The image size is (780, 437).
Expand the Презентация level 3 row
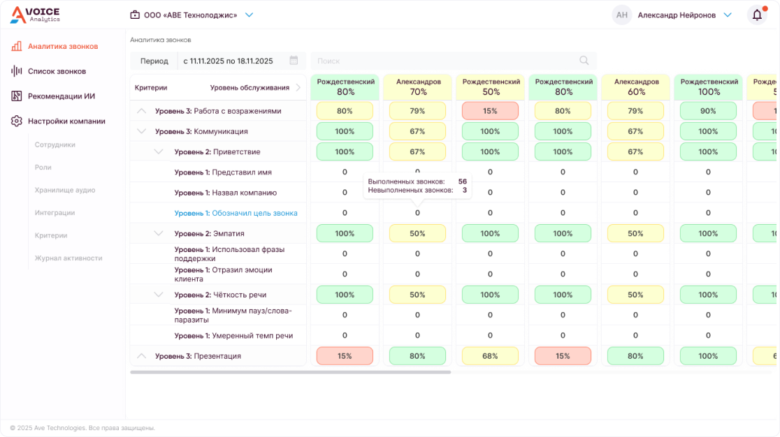(x=142, y=356)
